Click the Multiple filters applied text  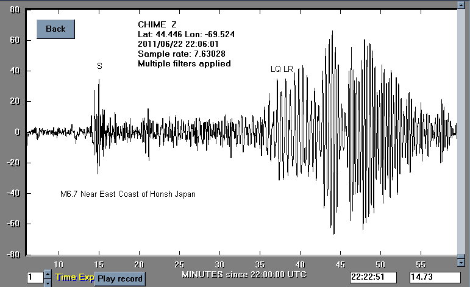(184, 63)
